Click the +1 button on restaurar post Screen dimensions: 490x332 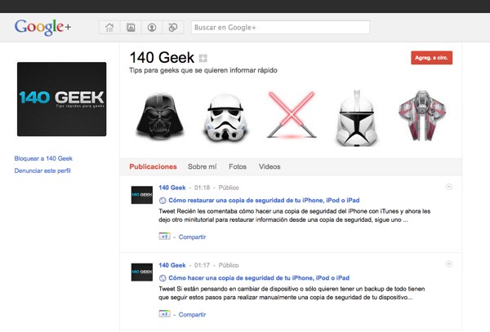click(x=164, y=237)
